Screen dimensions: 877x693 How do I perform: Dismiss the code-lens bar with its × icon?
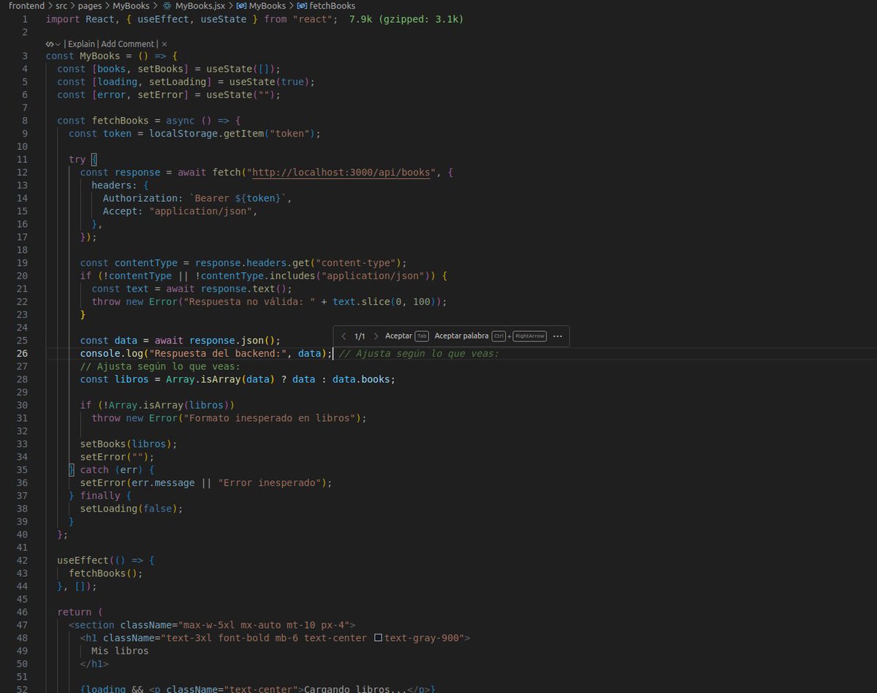click(164, 44)
